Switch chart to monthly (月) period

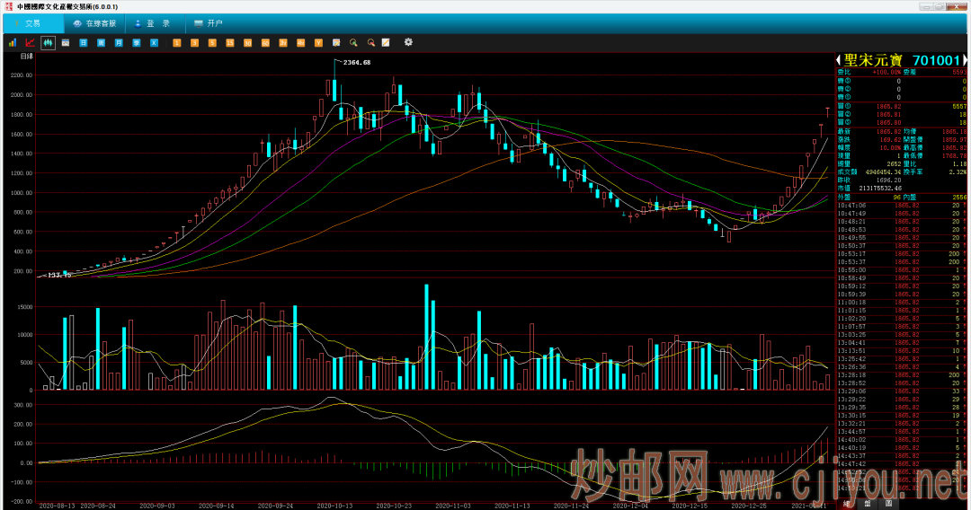[119, 42]
